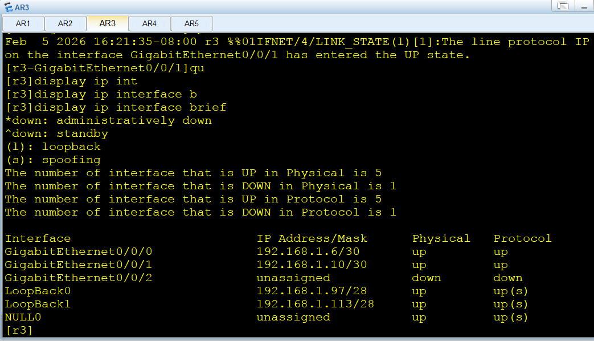Click the restore window icon at top right
Screen dimensions: 594x341
pos(563,6)
